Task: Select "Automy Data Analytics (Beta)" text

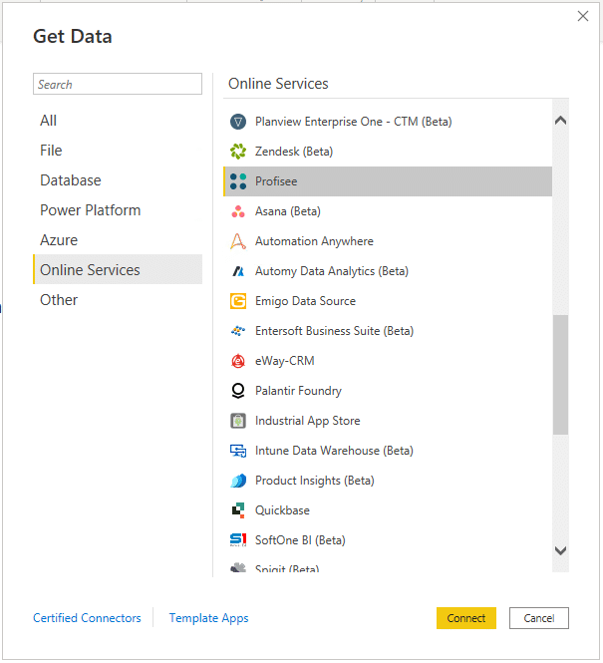Action: 332,271
